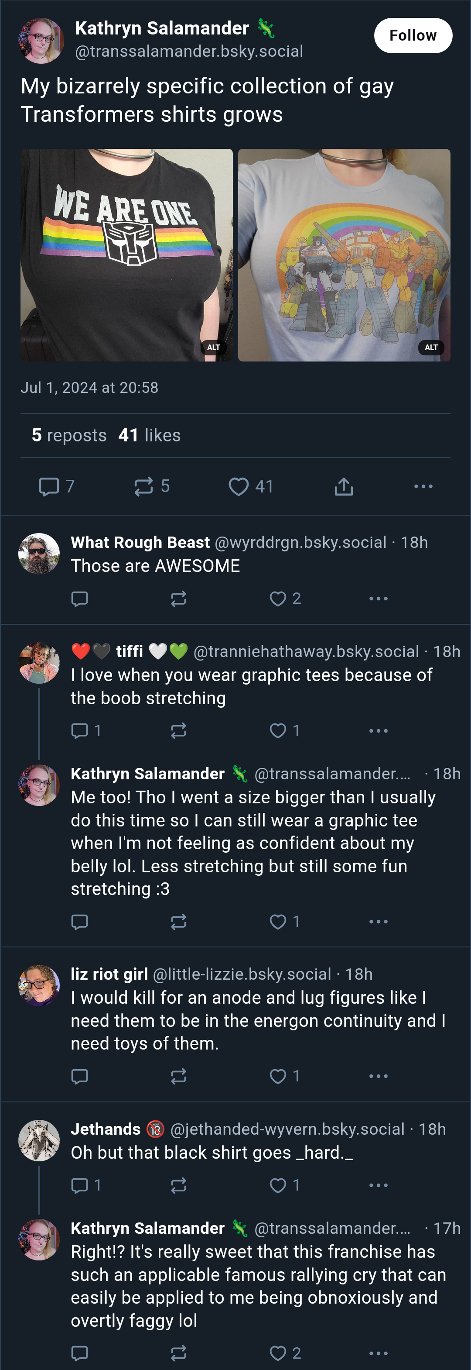
Task: Share the main post via share icon
Action: tap(344, 486)
